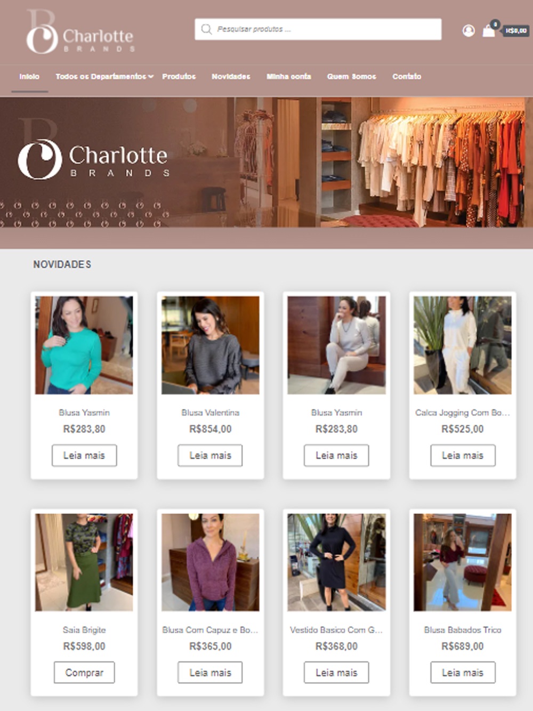The height and width of the screenshot is (711, 533).
Task: Open the Contato page
Action: tap(407, 76)
